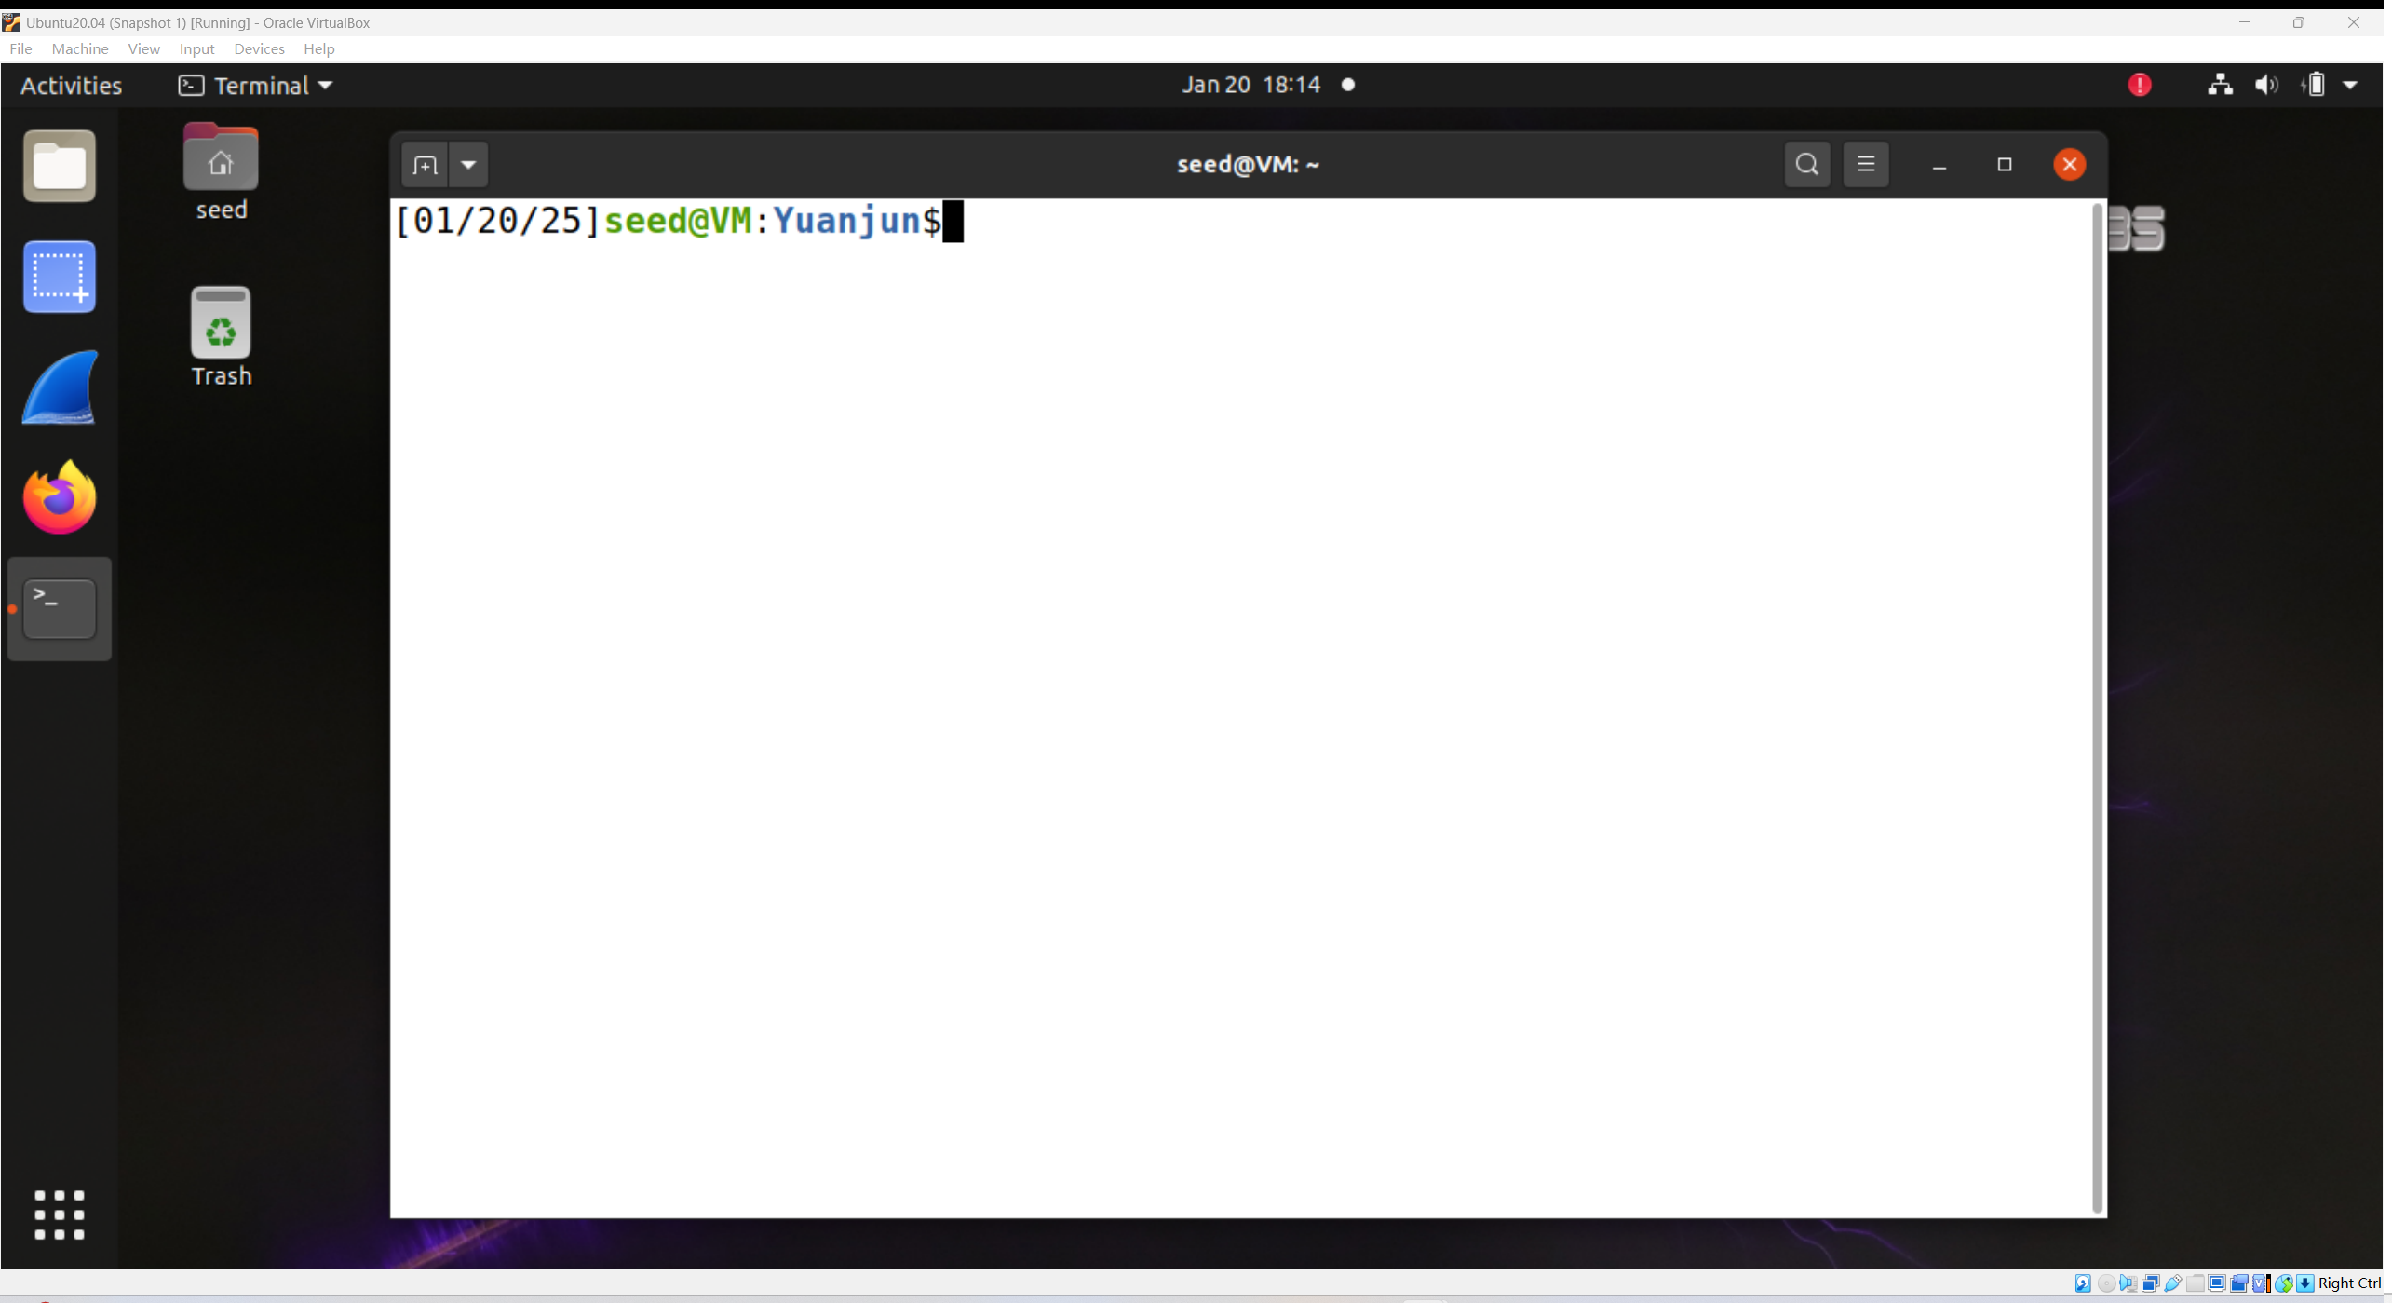Viewport: 2392px width, 1303px height.
Task: Open the Terminal application menu dropdown
Action: tap(254, 85)
